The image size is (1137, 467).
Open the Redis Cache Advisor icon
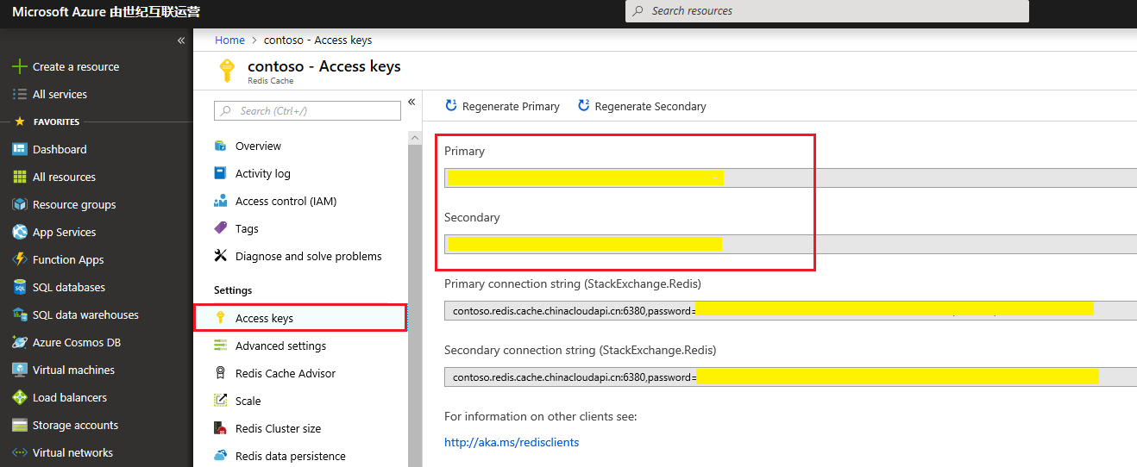(220, 373)
